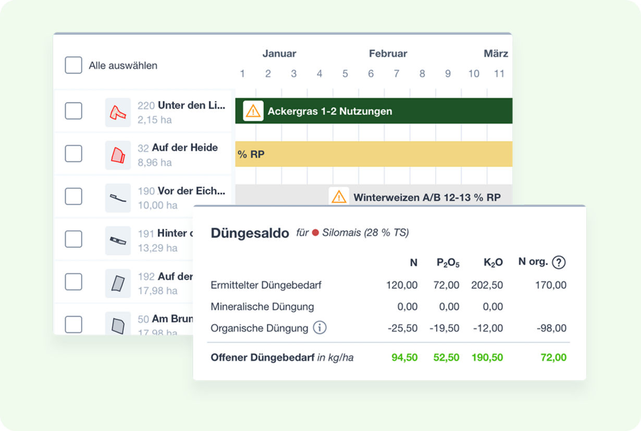Click the Düngesaldo heading
Viewport: 641px width, 431px height.
(x=250, y=233)
